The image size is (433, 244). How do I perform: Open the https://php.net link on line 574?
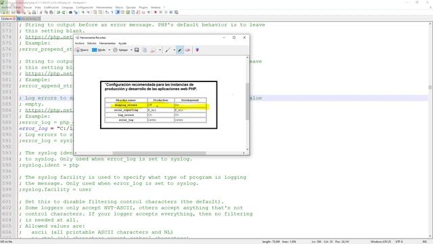[x=49, y=37]
